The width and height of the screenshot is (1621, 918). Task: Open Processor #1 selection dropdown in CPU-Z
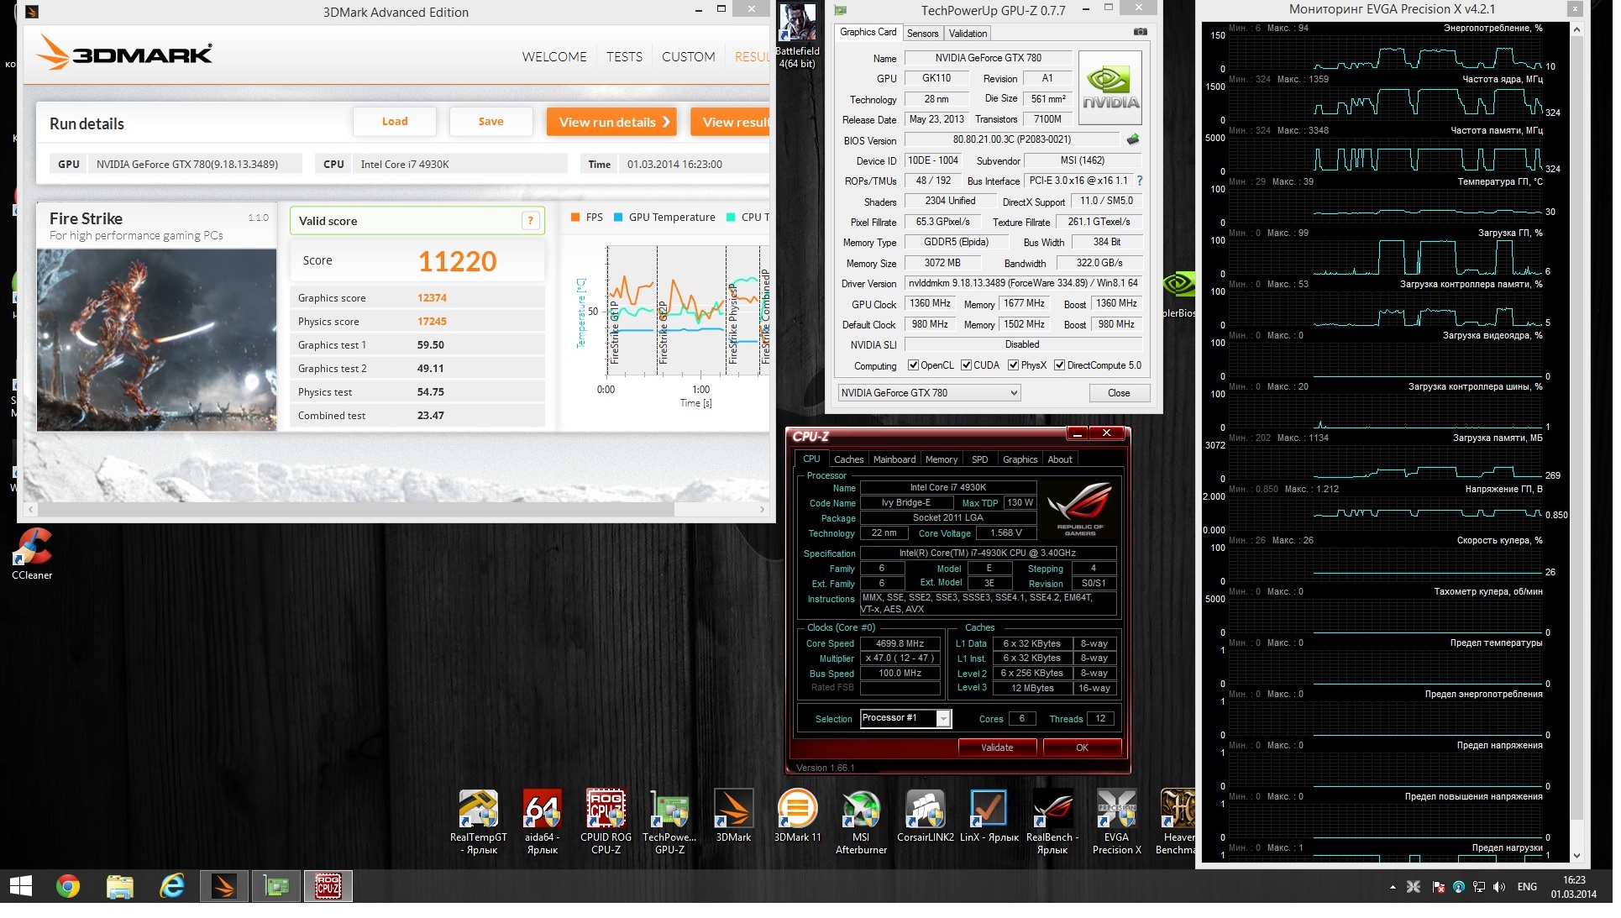[x=905, y=718]
